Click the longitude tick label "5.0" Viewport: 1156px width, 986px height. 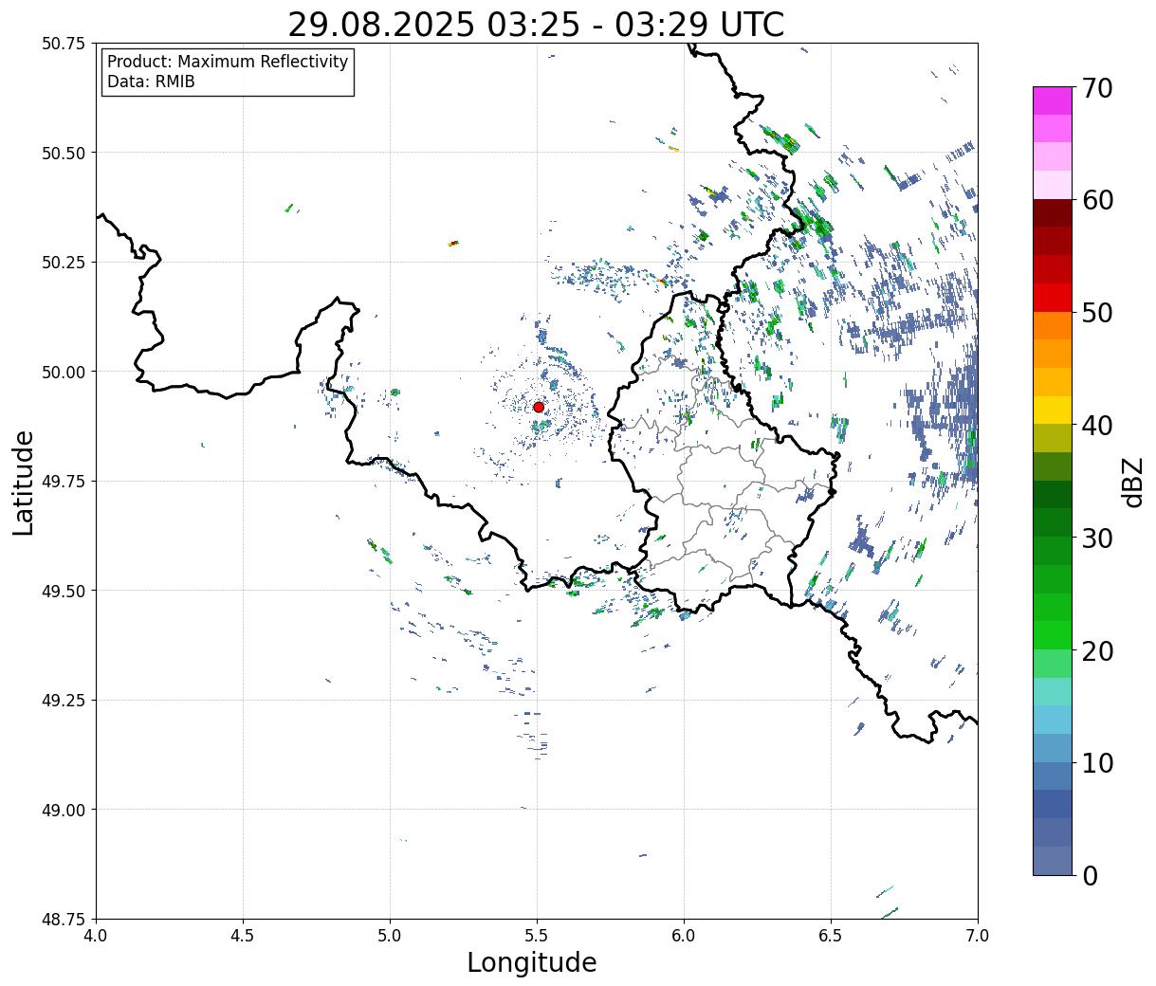[x=390, y=936]
